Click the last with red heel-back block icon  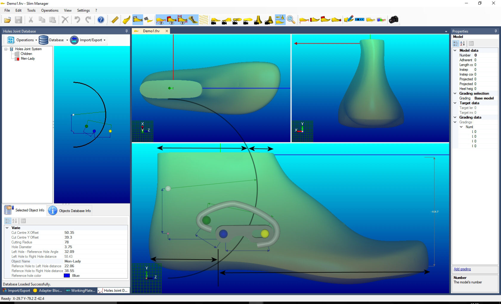tap(315, 20)
